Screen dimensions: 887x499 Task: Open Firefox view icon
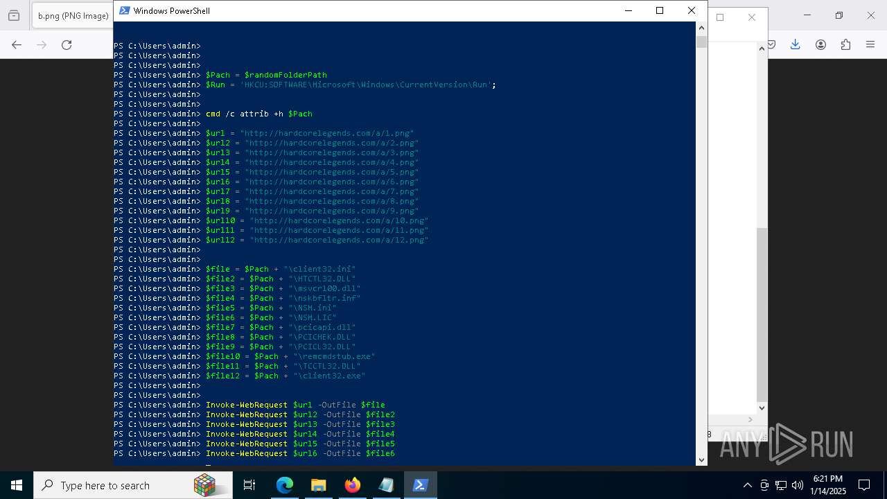(x=13, y=15)
